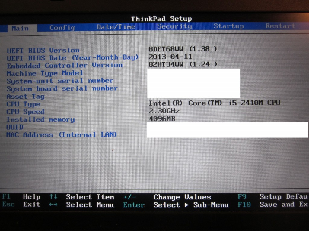Click the Exit legend label
Viewport: 309px width, 231px height.
click(32, 204)
